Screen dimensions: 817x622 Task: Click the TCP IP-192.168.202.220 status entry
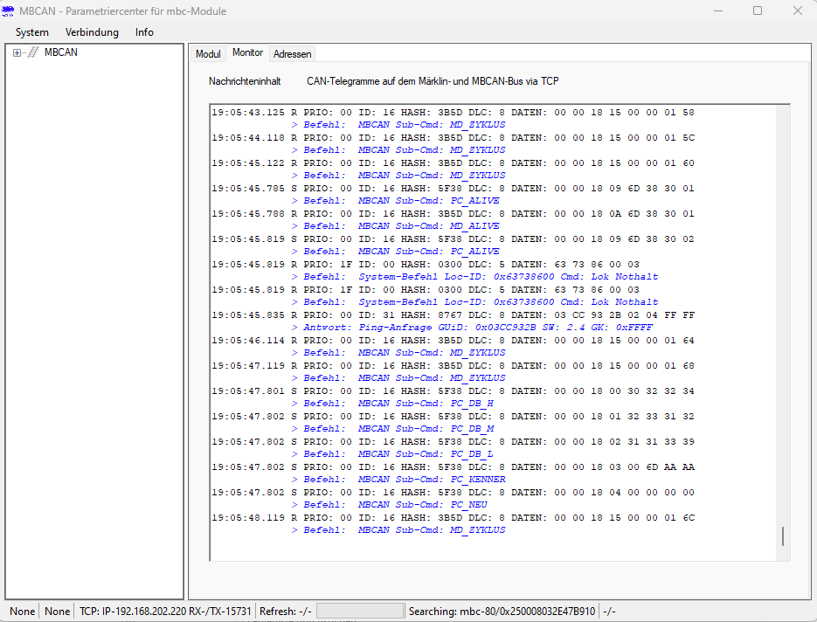click(165, 611)
